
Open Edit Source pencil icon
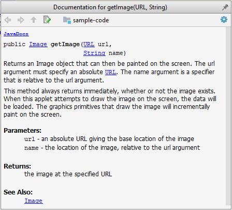(47, 20)
